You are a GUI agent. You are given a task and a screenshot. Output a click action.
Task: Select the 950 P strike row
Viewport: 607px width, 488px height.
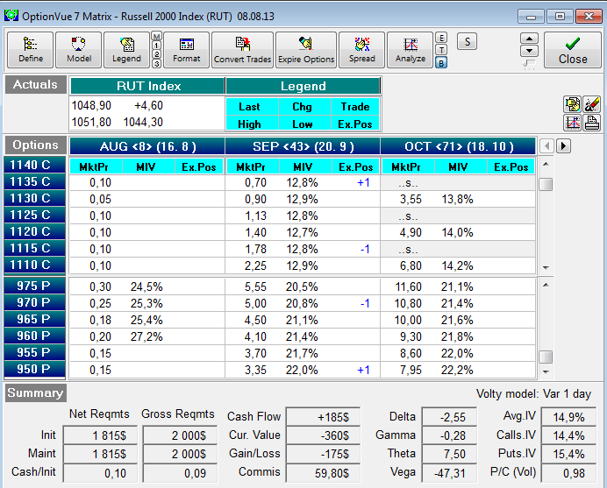click(35, 369)
